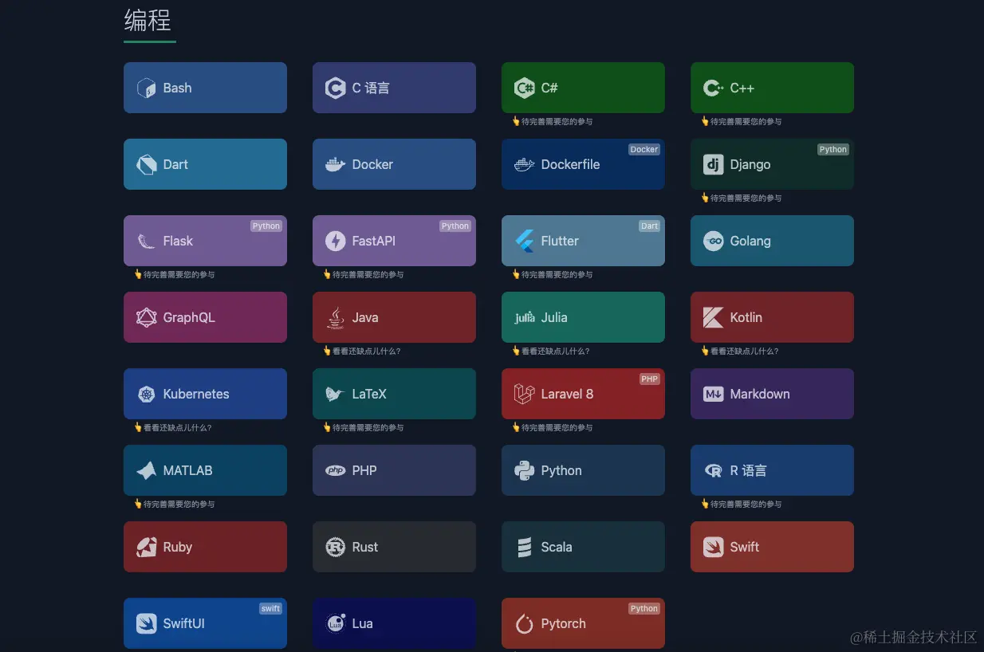
Task: Open the Golang reference card
Action: [772, 241]
